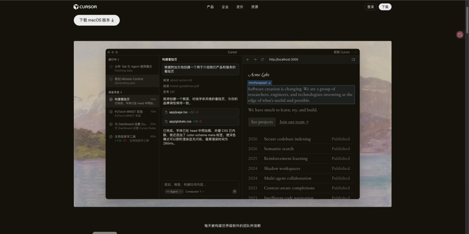This screenshot has width=469, height=234.
Task: Click 阅读 brand-guidelines.pdf line
Action: [x=181, y=86]
